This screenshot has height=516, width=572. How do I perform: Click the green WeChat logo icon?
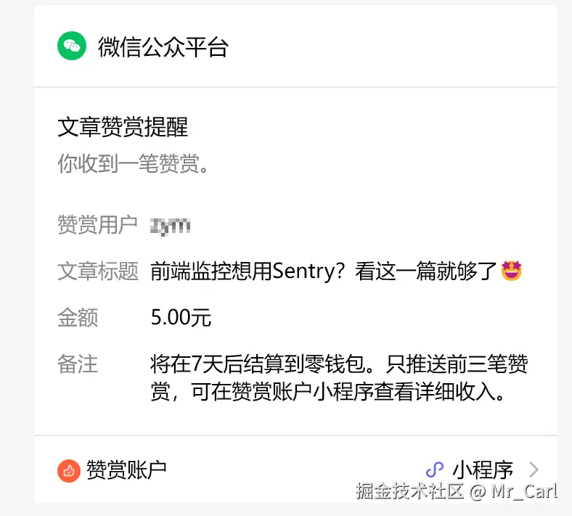[x=72, y=47]
